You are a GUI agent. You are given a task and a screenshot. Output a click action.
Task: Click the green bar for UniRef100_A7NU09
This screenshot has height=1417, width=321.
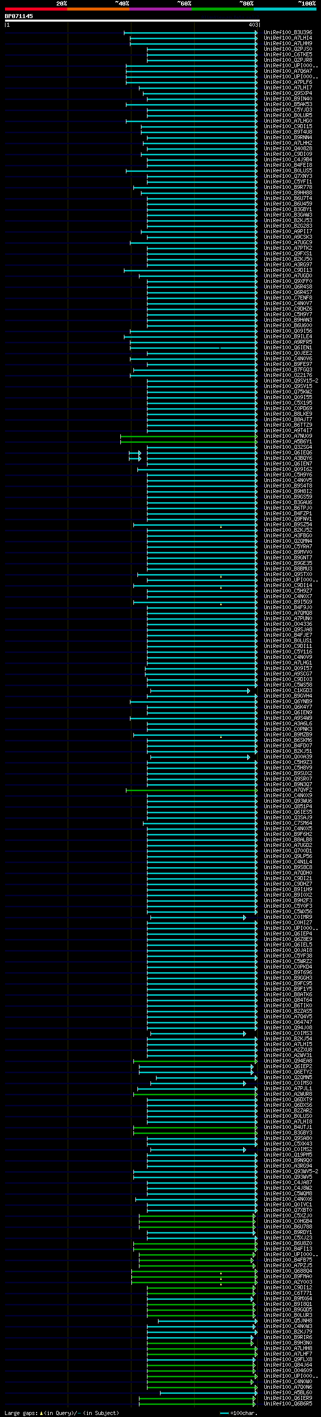tap(189, 437)
